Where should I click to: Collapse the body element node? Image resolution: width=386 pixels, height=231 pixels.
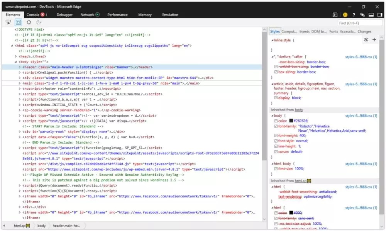point(16,61)
